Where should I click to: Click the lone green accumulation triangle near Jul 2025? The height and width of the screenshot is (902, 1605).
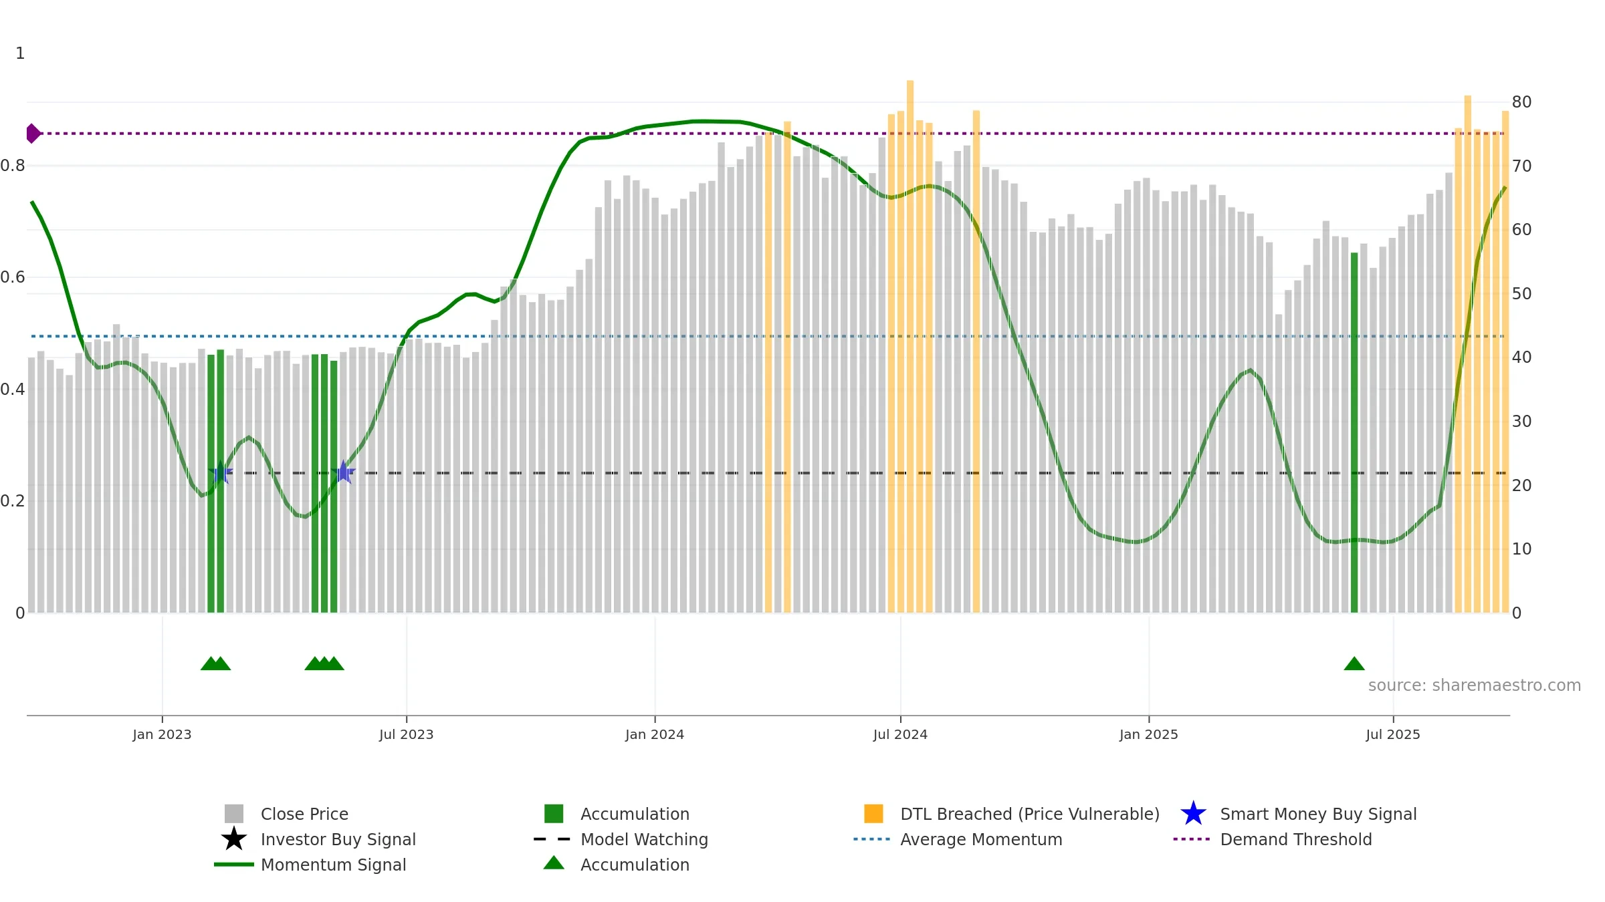pos(1354,663)
